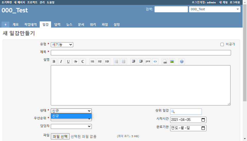Apply Underline formatting button
This screenshot has width=247, height=141.
coord(68,61)
